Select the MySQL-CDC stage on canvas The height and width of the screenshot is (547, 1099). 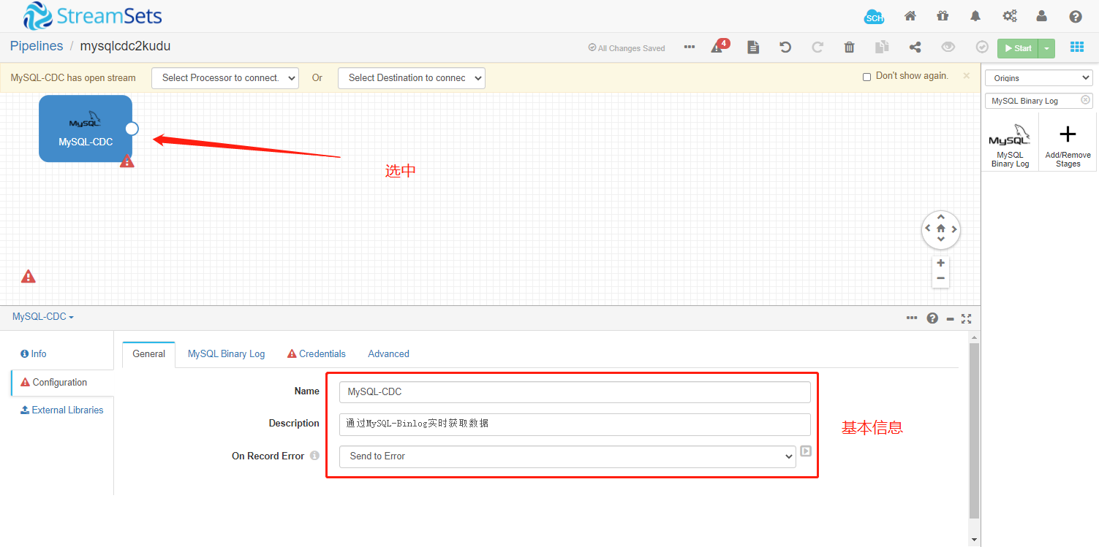[x=86, y=129]
